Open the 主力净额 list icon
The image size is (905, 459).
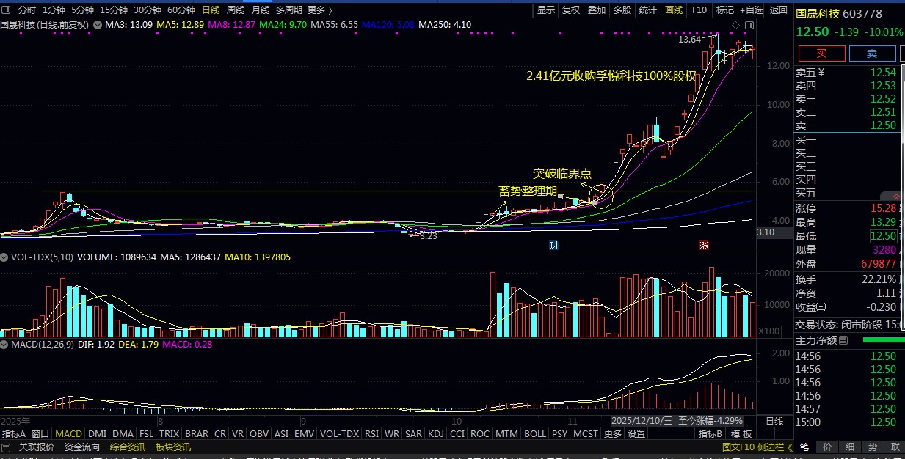843,340
